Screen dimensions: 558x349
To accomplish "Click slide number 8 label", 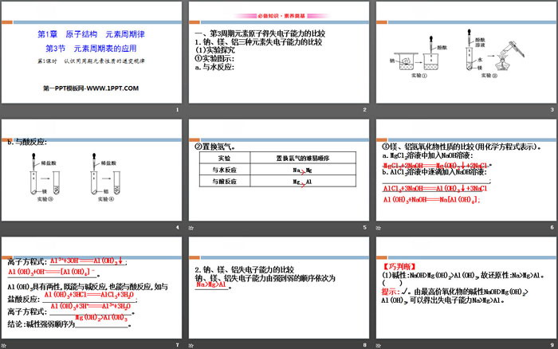I will pyautogui.click(x=364, y=345).
